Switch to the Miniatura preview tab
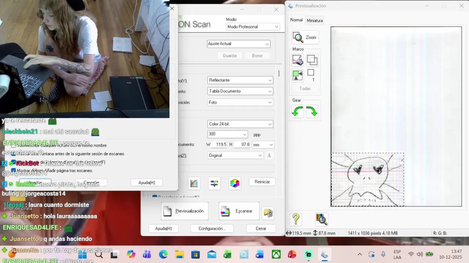Screen dimensions: 469x263 tap(315, 20)
